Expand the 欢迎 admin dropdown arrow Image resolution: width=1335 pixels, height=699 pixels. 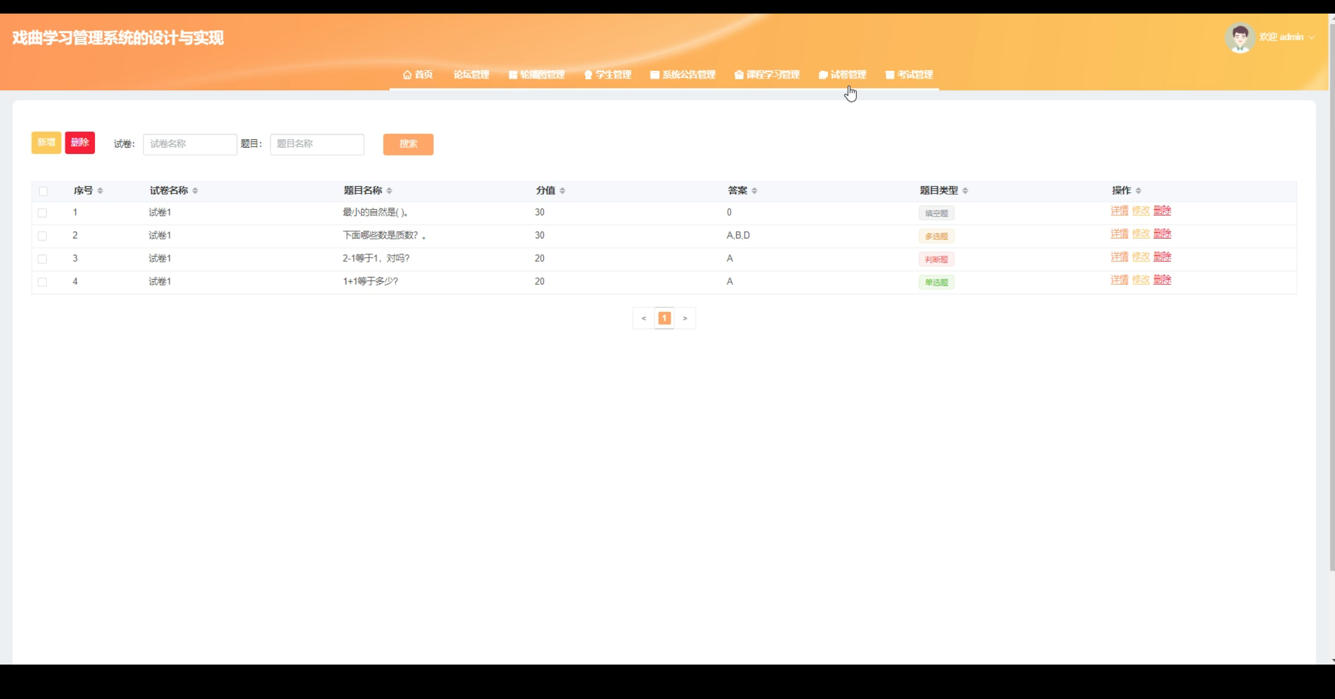click(1312, 38)
